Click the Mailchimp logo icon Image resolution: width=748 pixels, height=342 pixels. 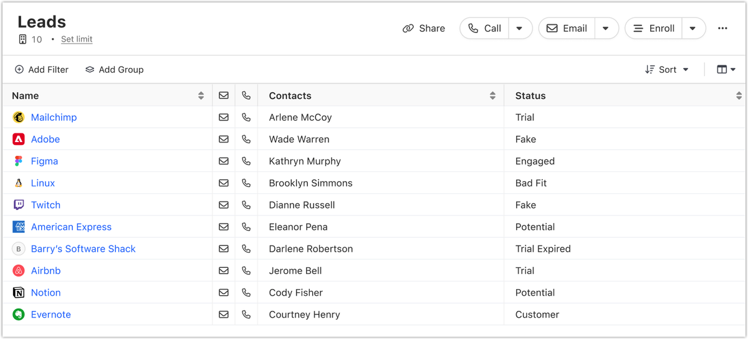[x=19, y=117]
